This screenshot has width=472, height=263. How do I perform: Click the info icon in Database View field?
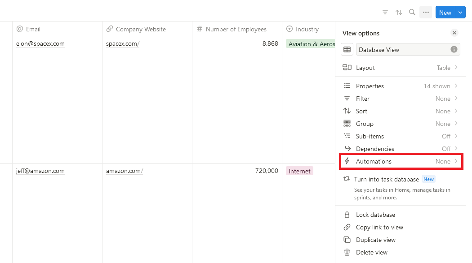(x=454, y=49)
